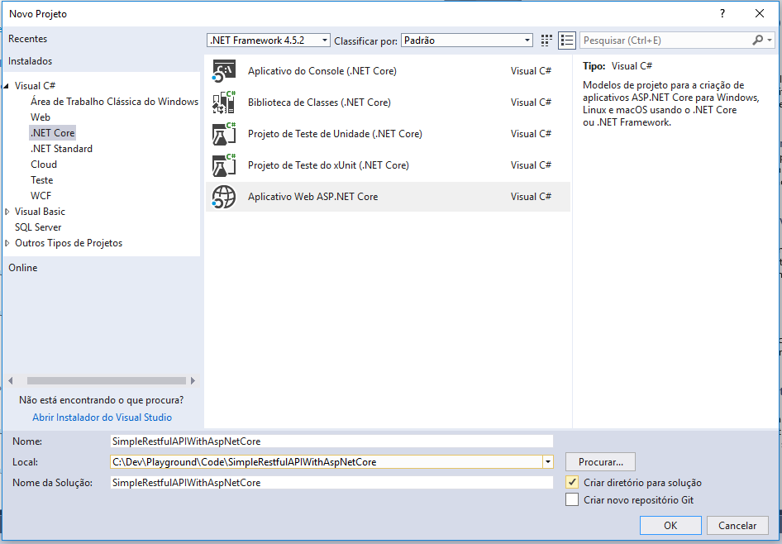Open the search options dropdown arrow

click(770, 40)
